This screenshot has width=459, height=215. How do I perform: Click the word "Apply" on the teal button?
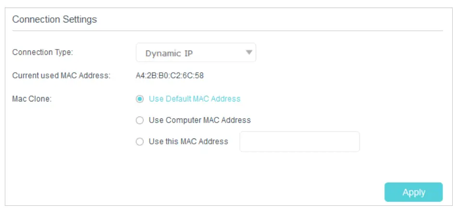click(414, 192)
